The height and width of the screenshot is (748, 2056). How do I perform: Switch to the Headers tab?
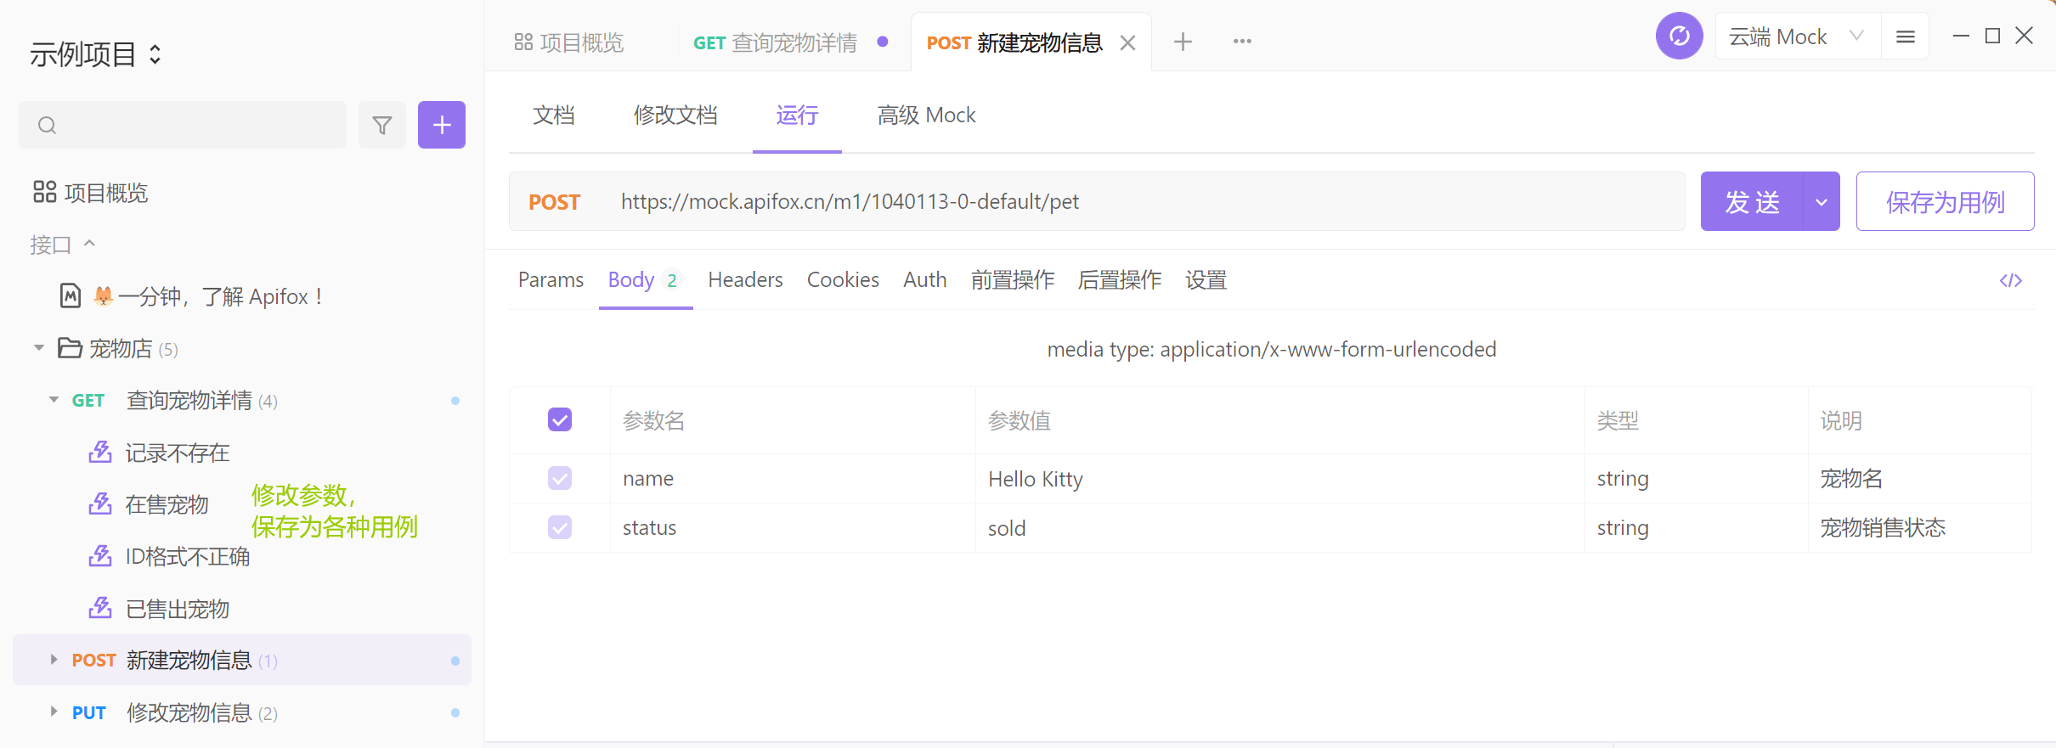tap(745, 280)
